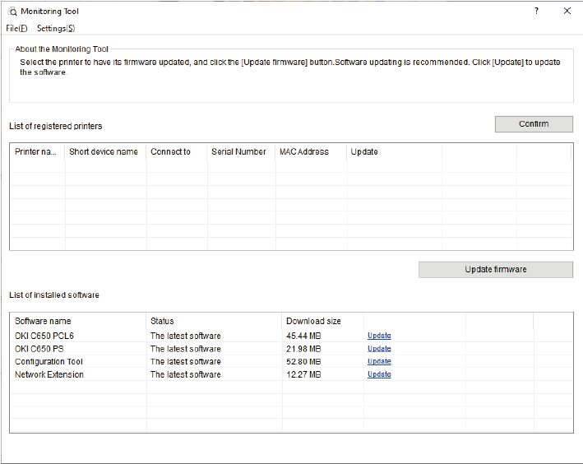Screen dimensions: 583x464
Task: Click the Connect to column header
Action: 170,151
